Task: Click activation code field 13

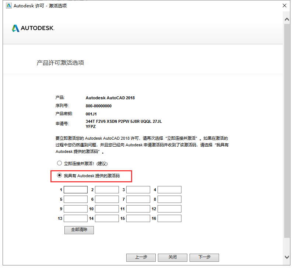Action: click(75, 218)
